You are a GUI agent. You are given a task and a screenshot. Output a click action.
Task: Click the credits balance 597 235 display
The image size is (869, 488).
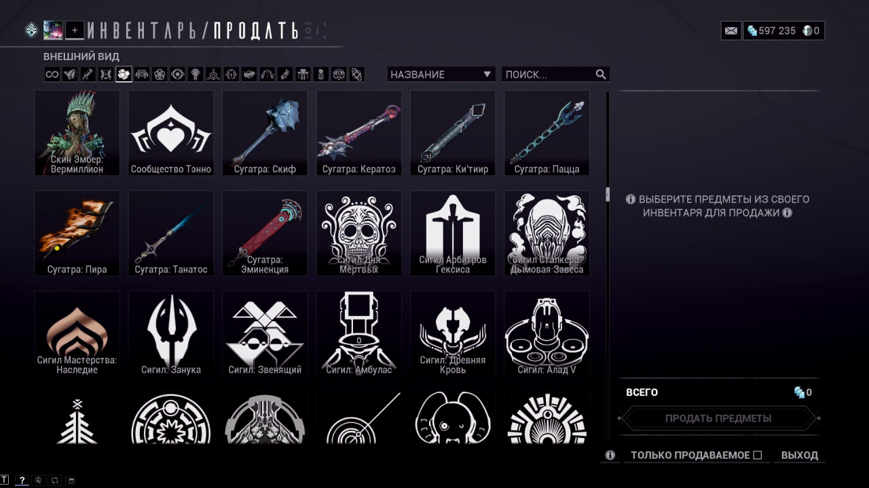click(x=771, y=30)
